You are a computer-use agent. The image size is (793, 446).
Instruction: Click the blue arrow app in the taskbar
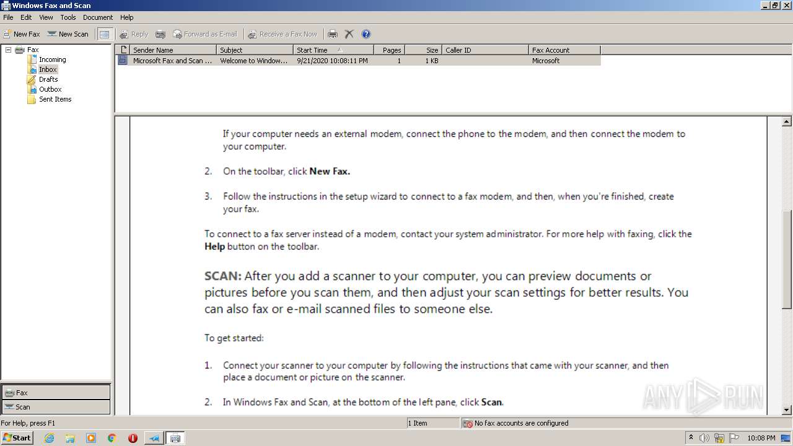tap(154, 438)
